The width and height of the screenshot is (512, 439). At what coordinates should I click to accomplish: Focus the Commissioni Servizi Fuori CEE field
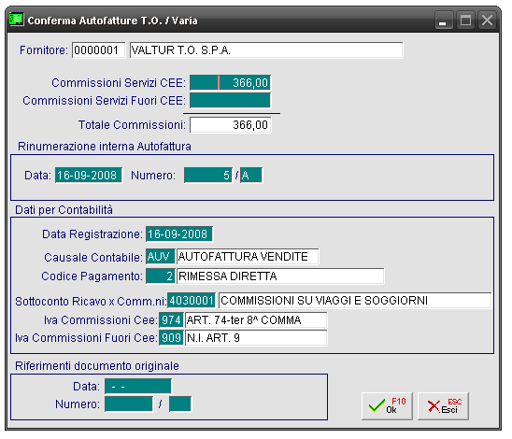[x=230, y=100]
